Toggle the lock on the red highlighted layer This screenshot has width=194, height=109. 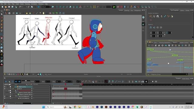pos(9,91)
